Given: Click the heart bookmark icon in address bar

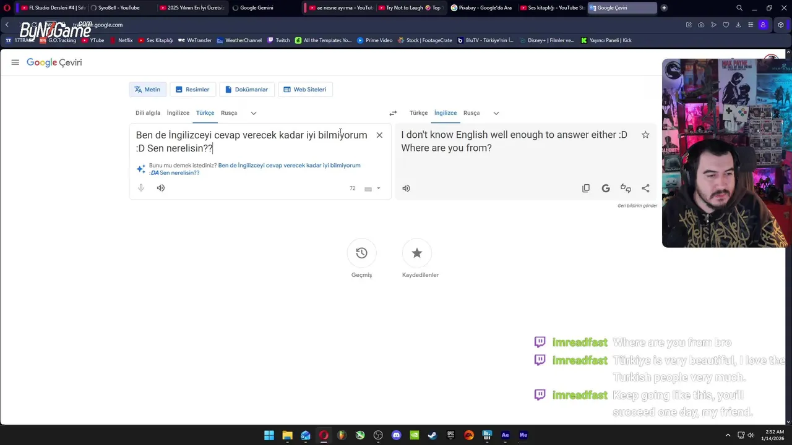Looking at the screenshot, I should click(726, 25).
